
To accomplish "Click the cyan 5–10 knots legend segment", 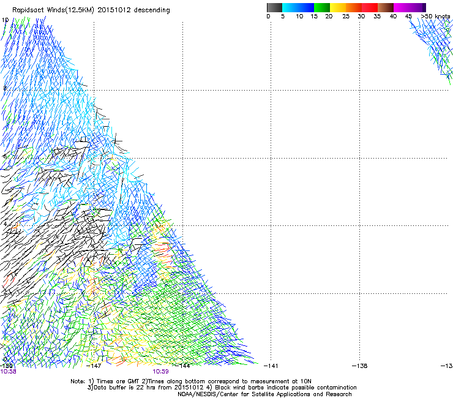I will [x=290, y=7].
